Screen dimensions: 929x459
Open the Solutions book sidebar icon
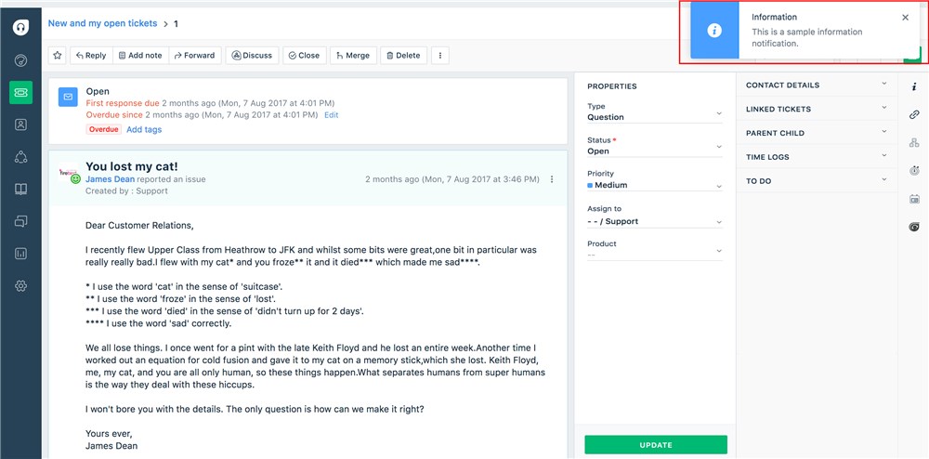pyautogui.click(x=20, y=189)
